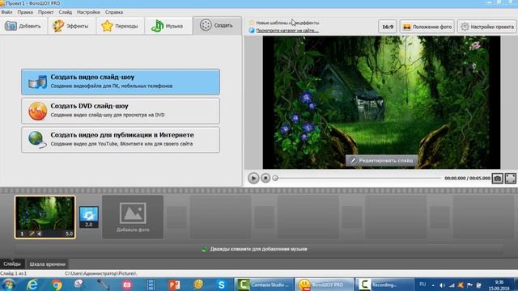Select slide 1 thumbnail in the timeline
The height and width of the screenshot is (291, 518).
[x=45, y=217]
